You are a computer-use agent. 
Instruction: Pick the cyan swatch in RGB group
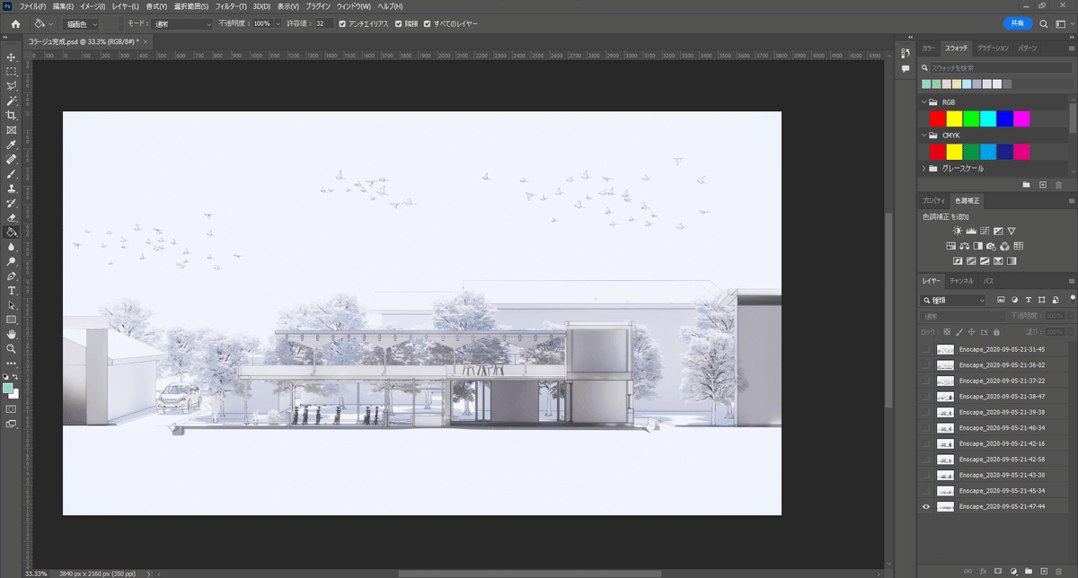point(988,118)
